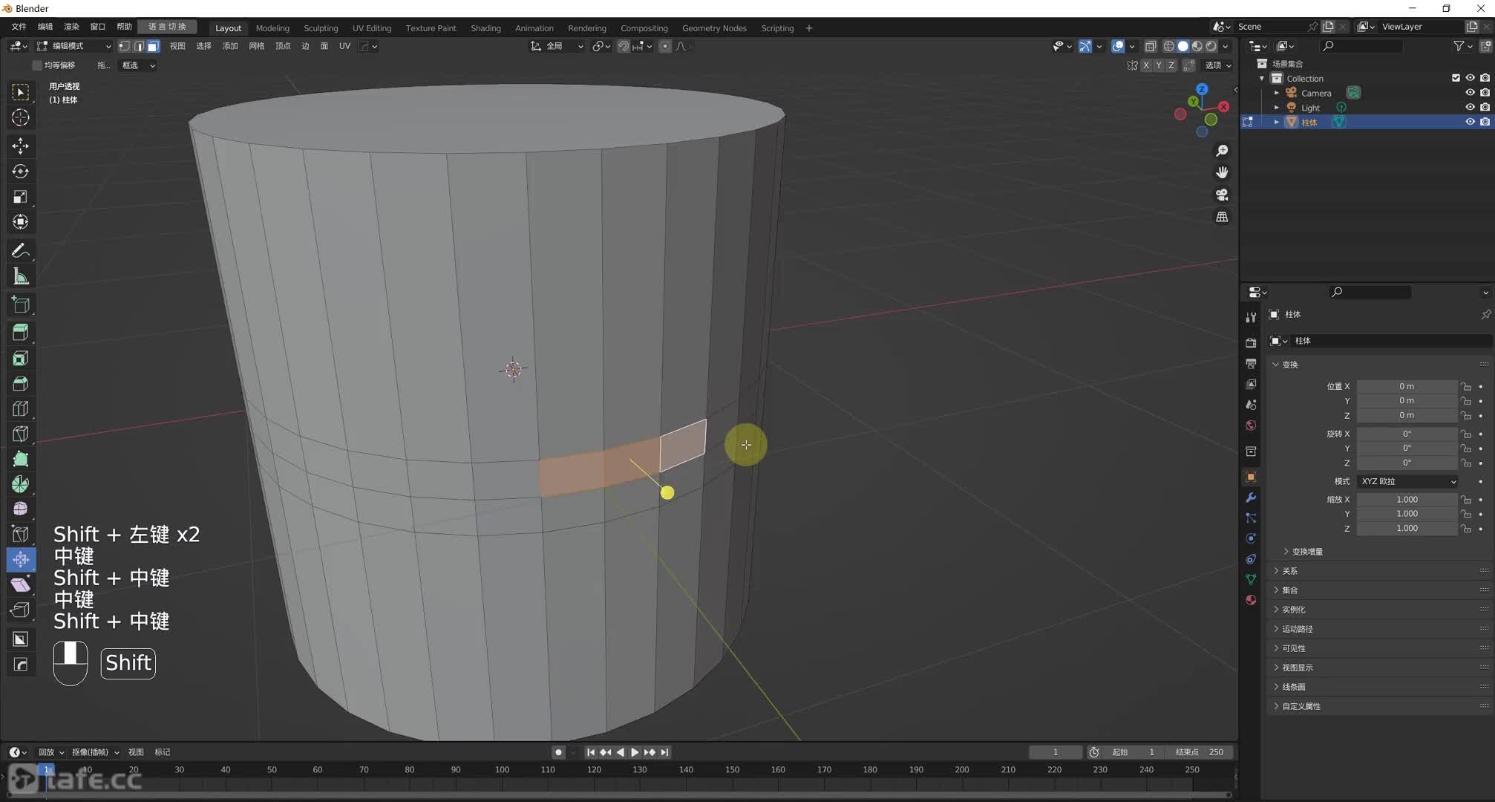The height and width of the screenshot is (802, 1495).
Task: Switch to the Modeling workspace tab
Action: (x=272, y=28)
